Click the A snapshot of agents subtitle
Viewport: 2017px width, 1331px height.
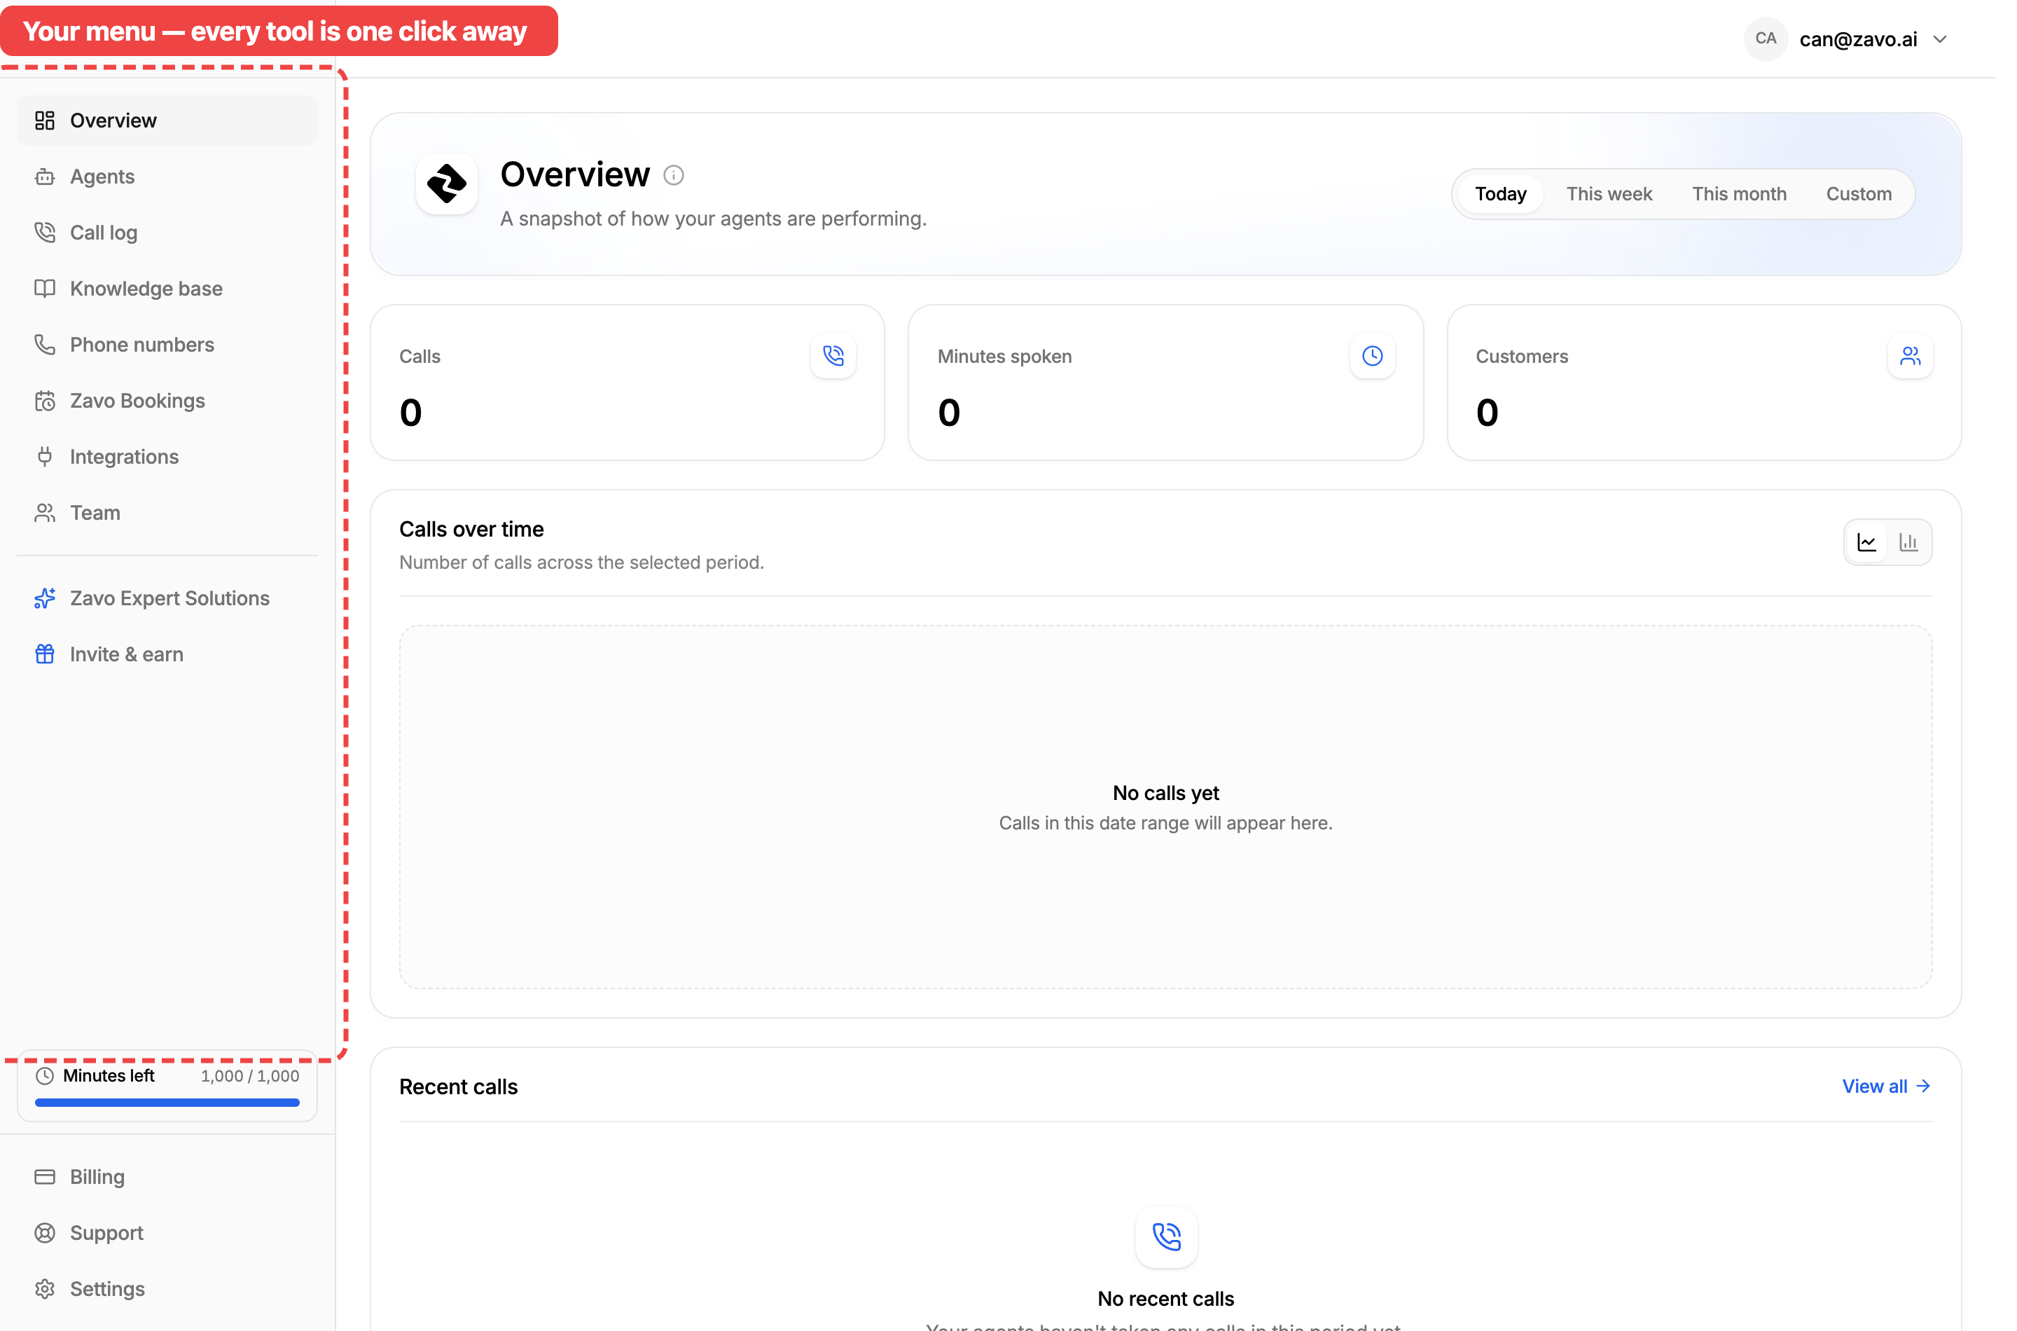click(713, 219)
